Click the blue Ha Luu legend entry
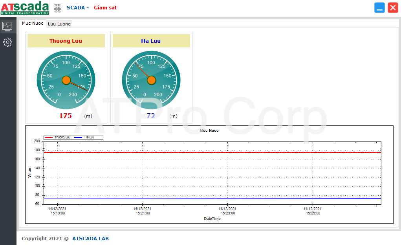Viewport: 401px width, 245px height. [85, 138]
